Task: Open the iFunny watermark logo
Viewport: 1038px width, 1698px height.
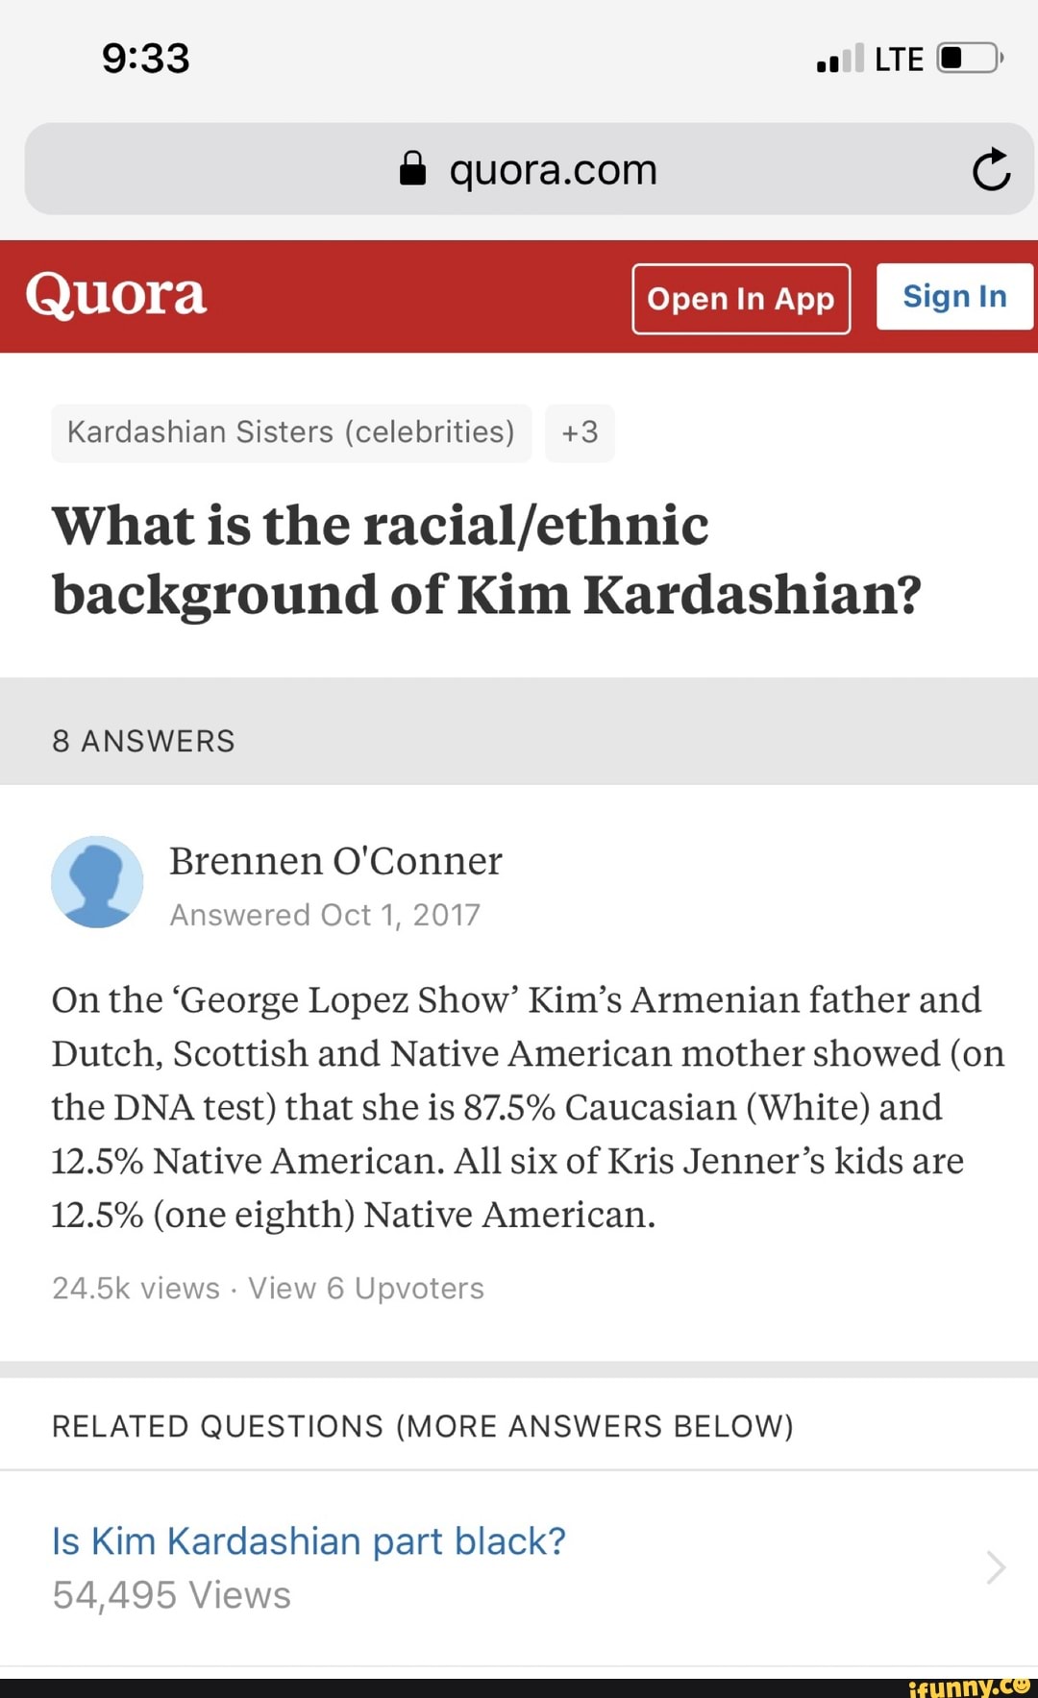Action: [969, 1686]
